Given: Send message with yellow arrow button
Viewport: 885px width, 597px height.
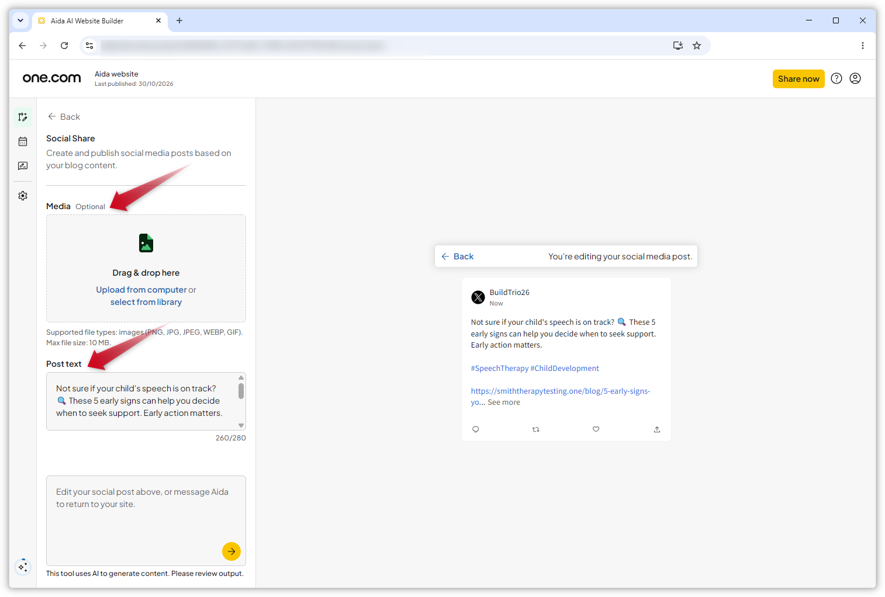Looking at the screenshot, I should pos(231,551).
